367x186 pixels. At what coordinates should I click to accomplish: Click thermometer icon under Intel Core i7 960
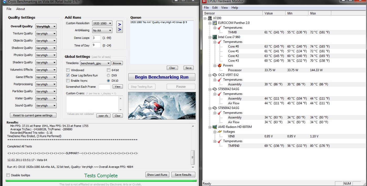click(219, 42)
